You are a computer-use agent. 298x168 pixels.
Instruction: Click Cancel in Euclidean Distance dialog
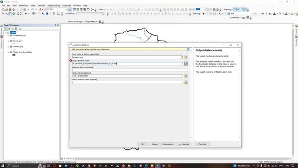click(x=155, y=144)
